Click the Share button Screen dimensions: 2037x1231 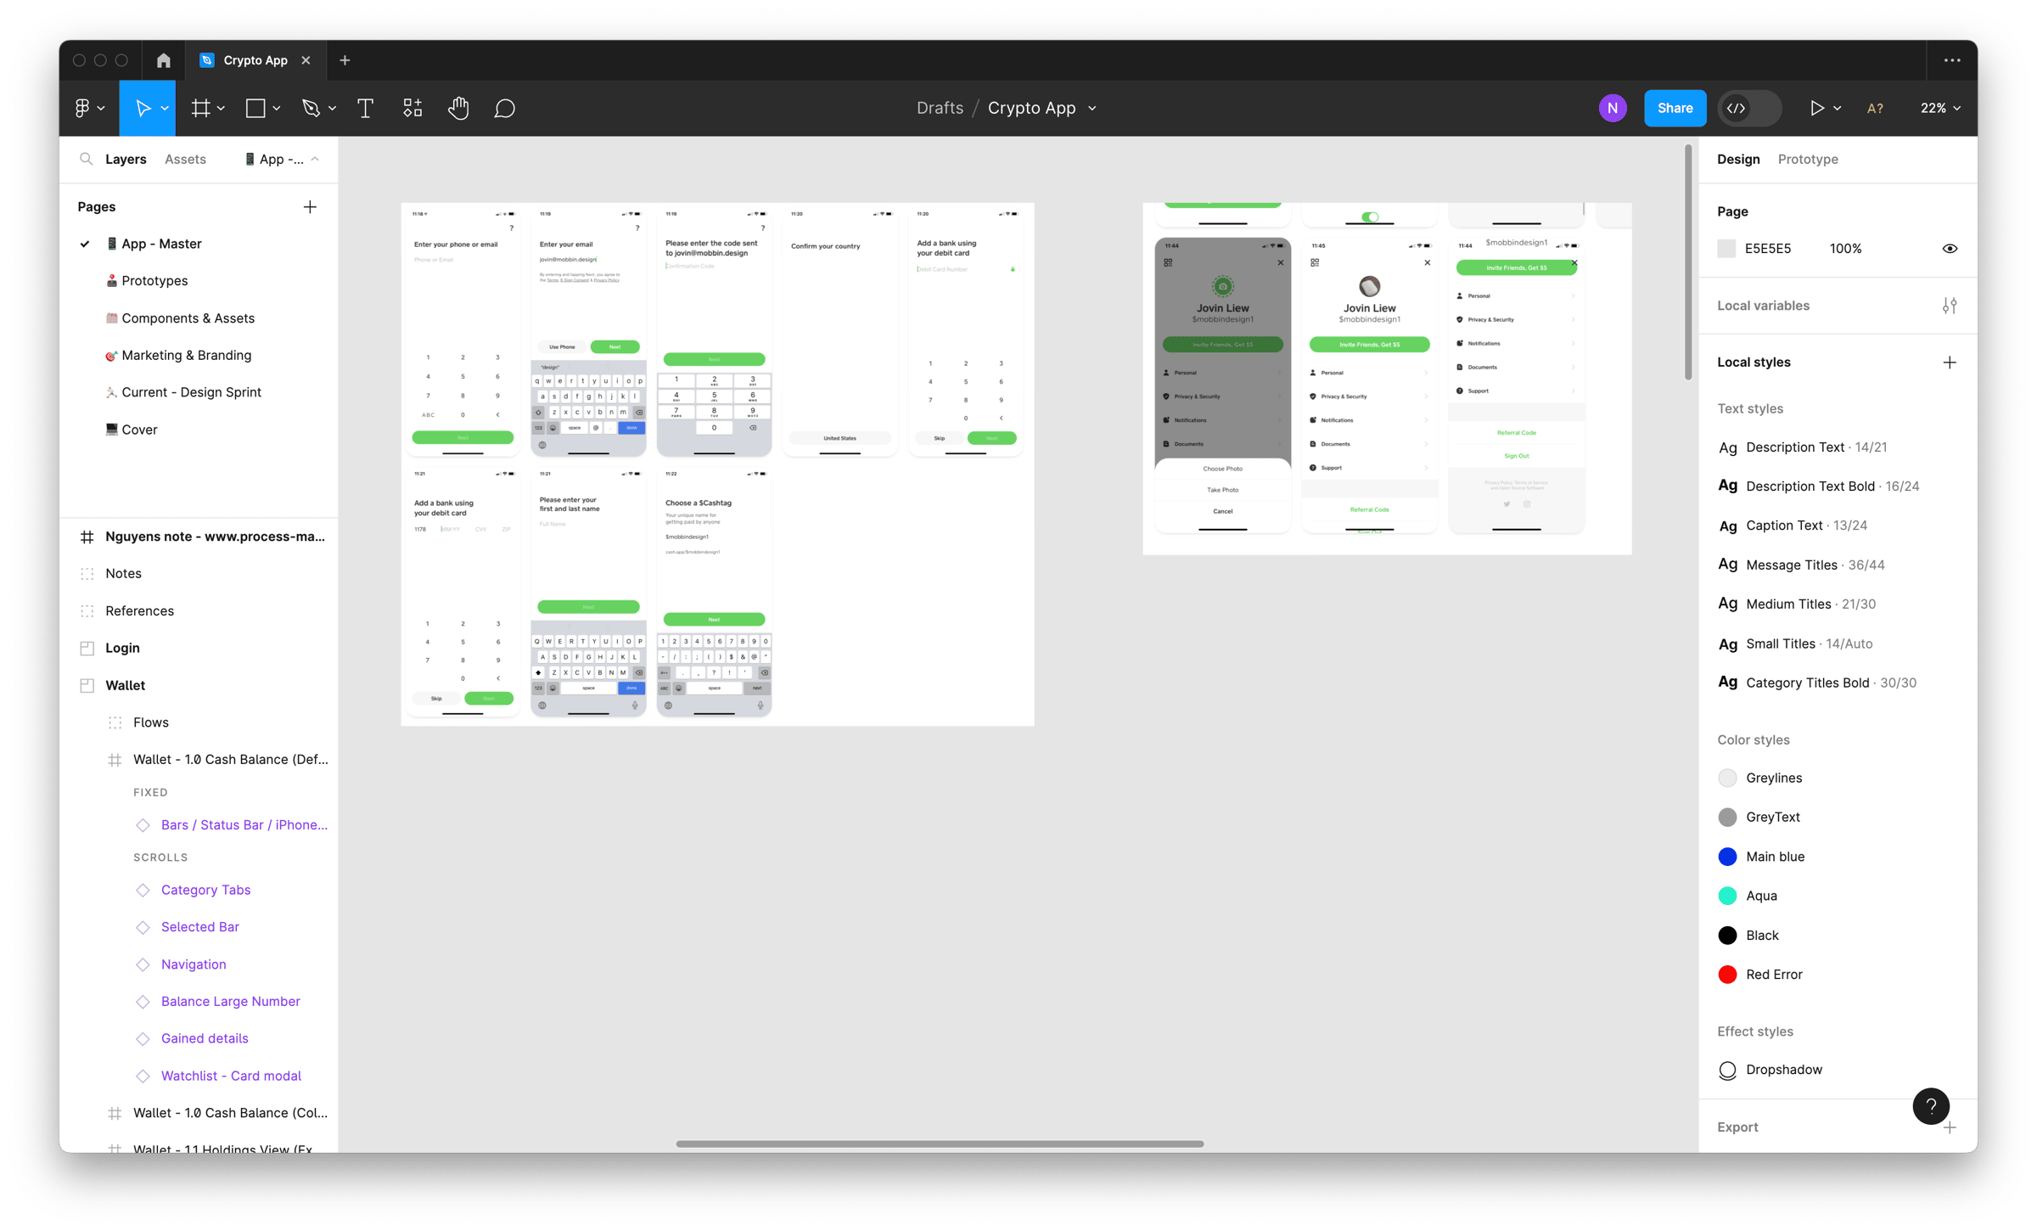point(1675,108)
